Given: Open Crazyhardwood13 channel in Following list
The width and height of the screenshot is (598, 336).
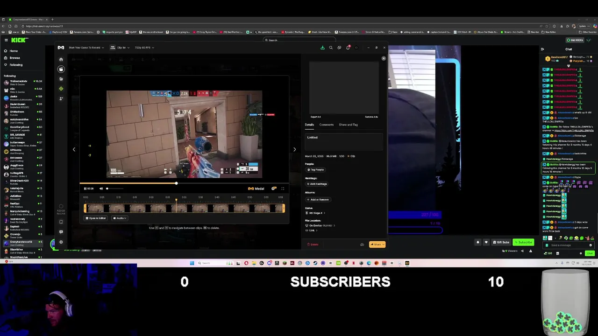Looking at the screenshot, I should click(22, 243).
